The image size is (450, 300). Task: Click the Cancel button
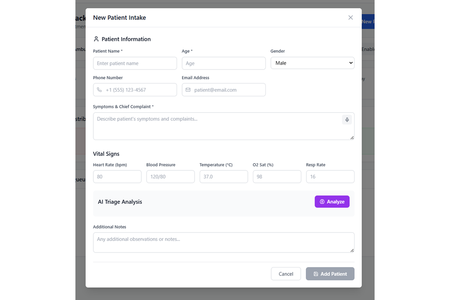click(286, 274)
